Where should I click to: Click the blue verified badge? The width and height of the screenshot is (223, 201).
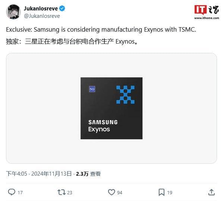point(62,9)
